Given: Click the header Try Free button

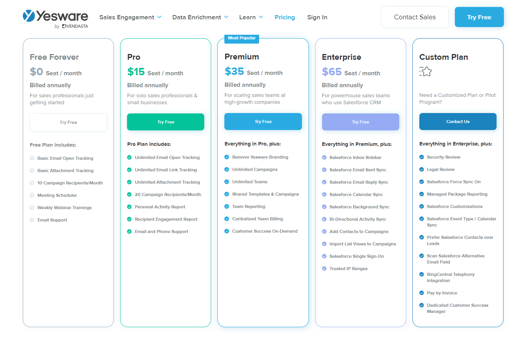Looking at the screenshot, I should point(479,17).
